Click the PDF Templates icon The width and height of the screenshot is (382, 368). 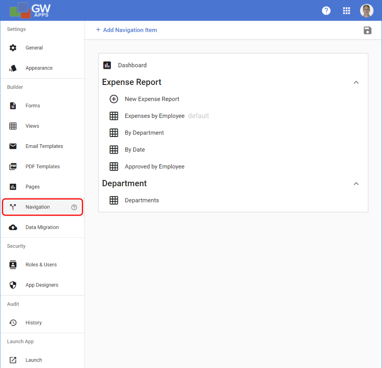[13, 167]
